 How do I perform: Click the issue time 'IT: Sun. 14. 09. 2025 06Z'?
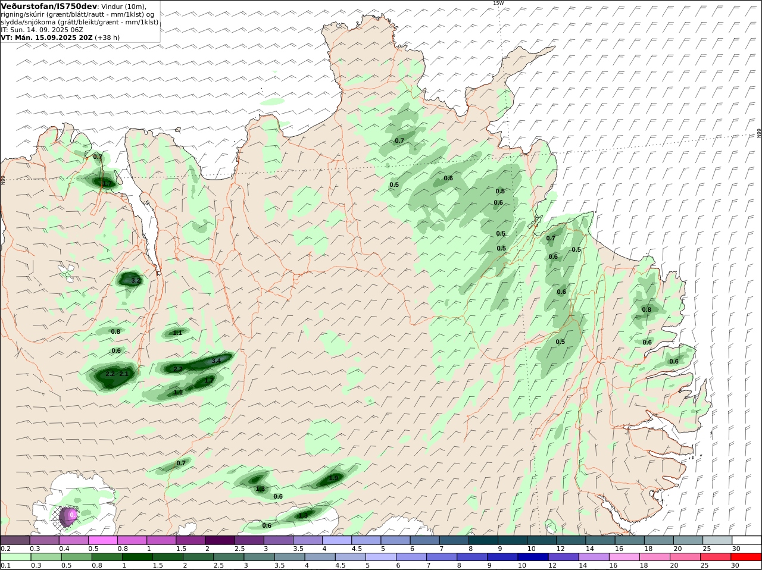pos(42,29)
